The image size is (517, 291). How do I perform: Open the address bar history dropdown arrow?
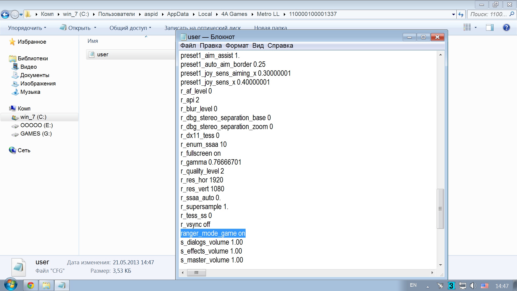click(x=453, y=15)
